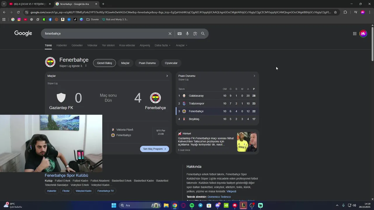Viewport: 374px width, 210px height.
Task: Open Discord from the taskbar
Action: click(218, 205)
